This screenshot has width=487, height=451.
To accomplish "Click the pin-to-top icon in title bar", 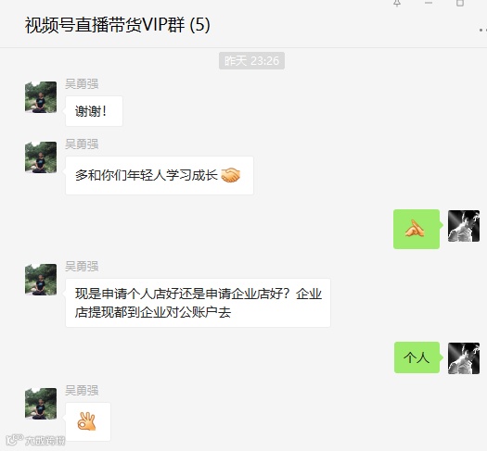I will coord(397,3).
